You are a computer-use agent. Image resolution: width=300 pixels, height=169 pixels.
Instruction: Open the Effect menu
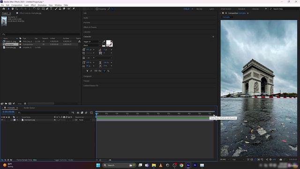click(33, 5)
